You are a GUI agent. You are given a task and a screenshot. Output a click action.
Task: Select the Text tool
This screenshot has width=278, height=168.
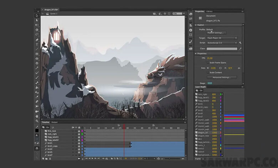tap(37, 44)
